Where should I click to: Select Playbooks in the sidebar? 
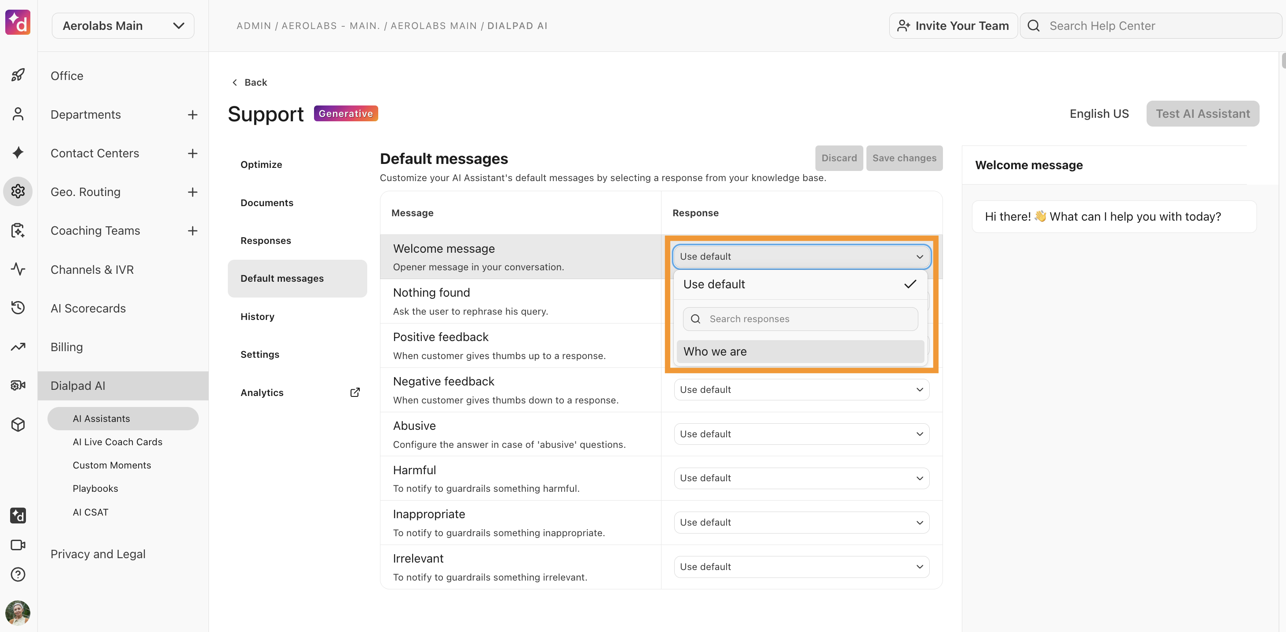[x=95, y=489]
